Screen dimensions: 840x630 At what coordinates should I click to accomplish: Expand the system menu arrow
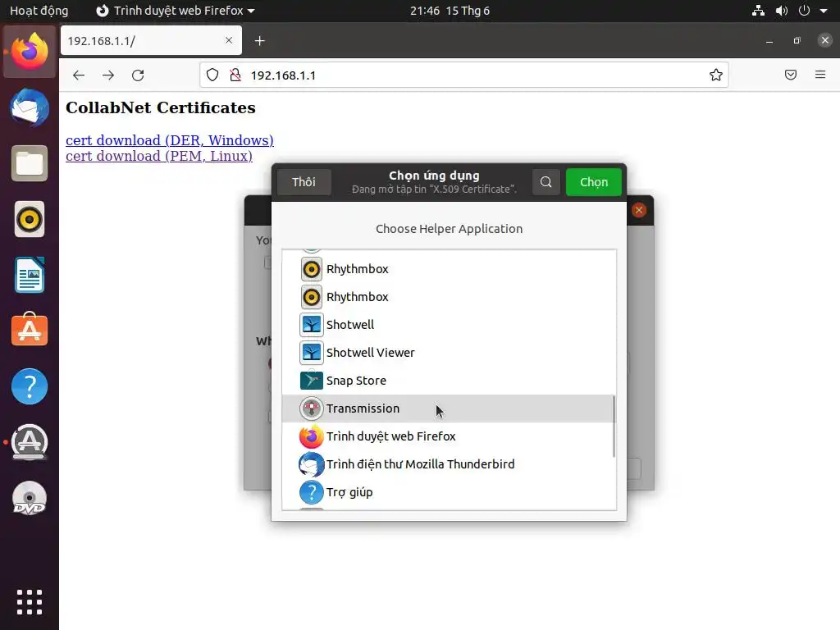pyautogui.click(x=824, y=11)
